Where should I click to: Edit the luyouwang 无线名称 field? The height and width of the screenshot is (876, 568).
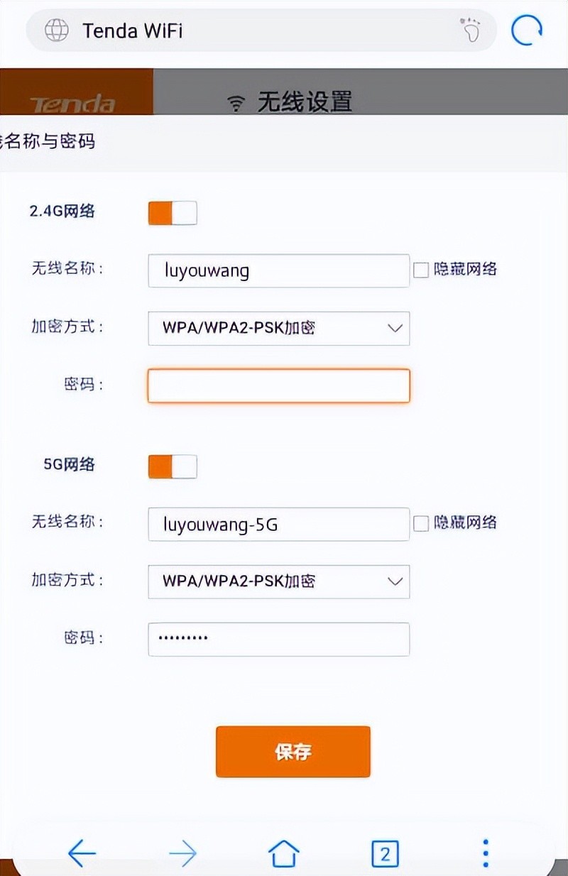278,270
